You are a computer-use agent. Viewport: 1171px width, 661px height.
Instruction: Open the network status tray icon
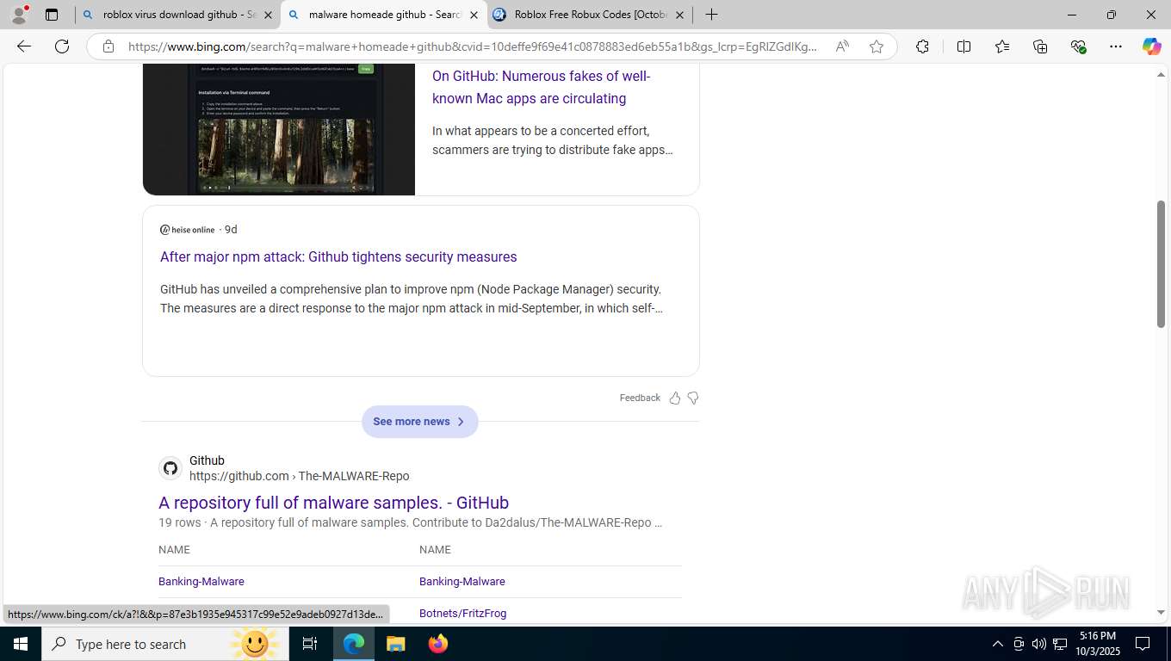click(x=1060, y=644)
